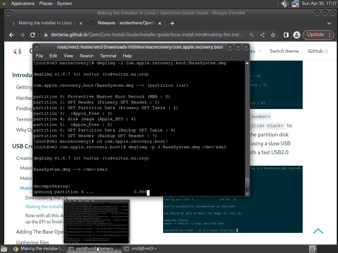The width and height of the screenshot is (338, 253).
Task: Open the search icon in address bar
Action: pyautogui.click(x=252, y=35)
